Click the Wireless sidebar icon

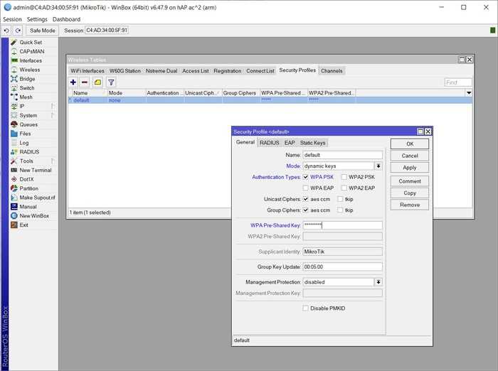14,70
